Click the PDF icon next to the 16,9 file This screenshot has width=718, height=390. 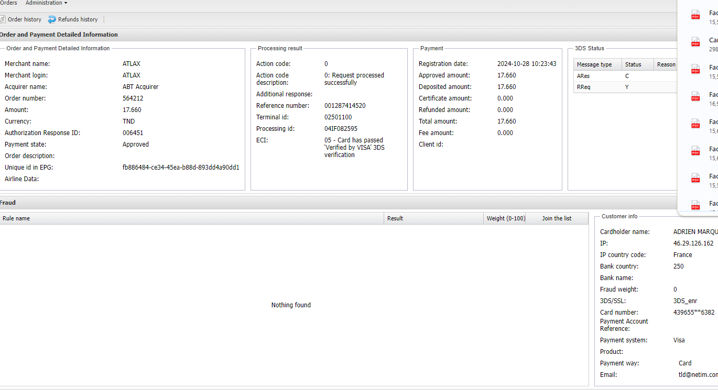pyautogui.click(x=695, y=97)
